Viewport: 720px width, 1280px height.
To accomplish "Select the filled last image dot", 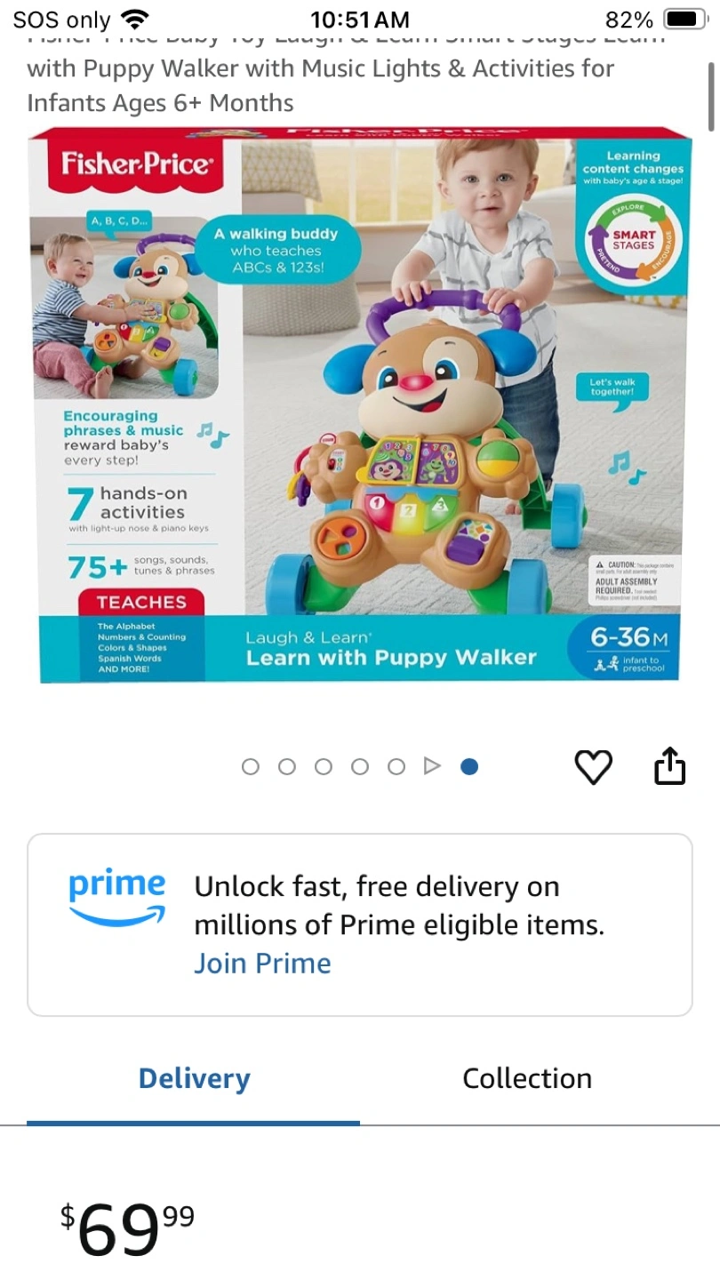I will coord(469,766).
